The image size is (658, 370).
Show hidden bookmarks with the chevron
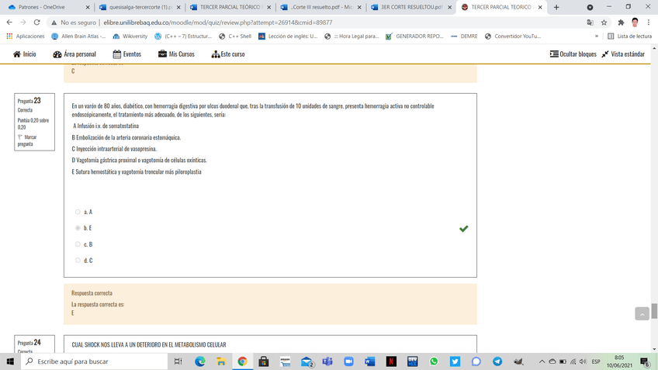click(596, 36)
